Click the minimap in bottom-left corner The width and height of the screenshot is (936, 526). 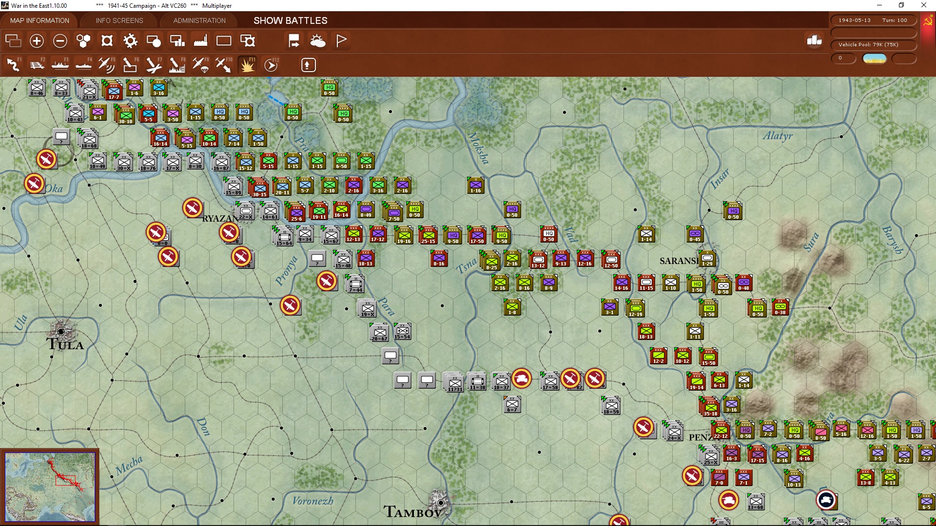point(50,486)
